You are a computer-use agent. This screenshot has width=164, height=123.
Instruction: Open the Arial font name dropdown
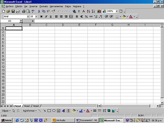pyautogui.click(x=28, y=16)
